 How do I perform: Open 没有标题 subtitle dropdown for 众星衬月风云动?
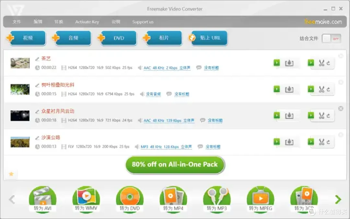pyautogui.click(x=215, y=121)
